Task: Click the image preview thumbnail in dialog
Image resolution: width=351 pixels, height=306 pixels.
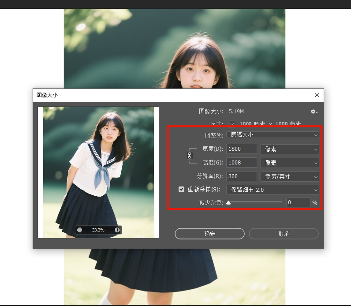Action: tap(98, 172)
